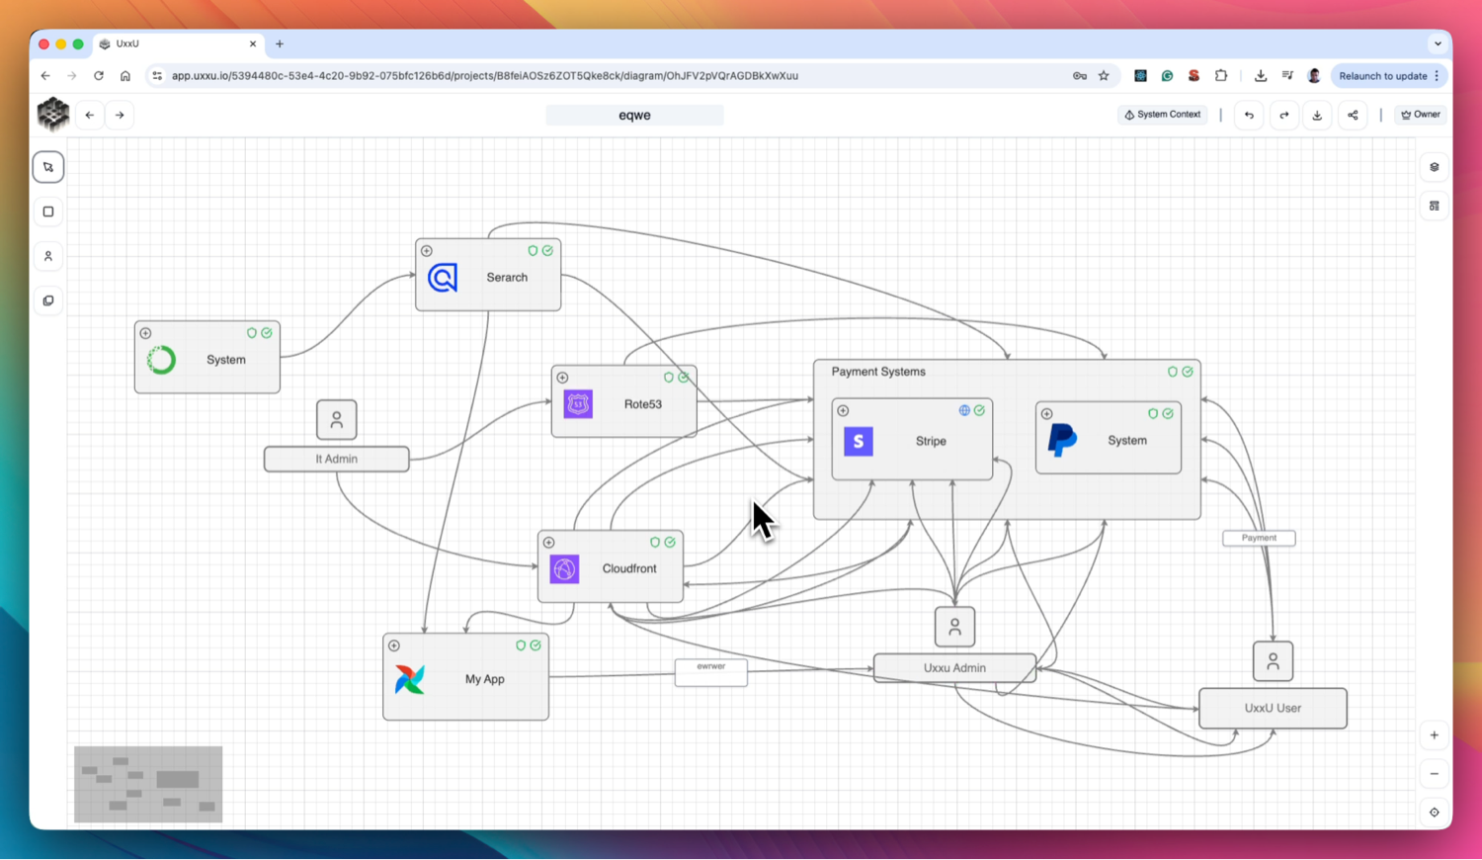
Task: Choose the person actor tool
Action: click(47, 256)
